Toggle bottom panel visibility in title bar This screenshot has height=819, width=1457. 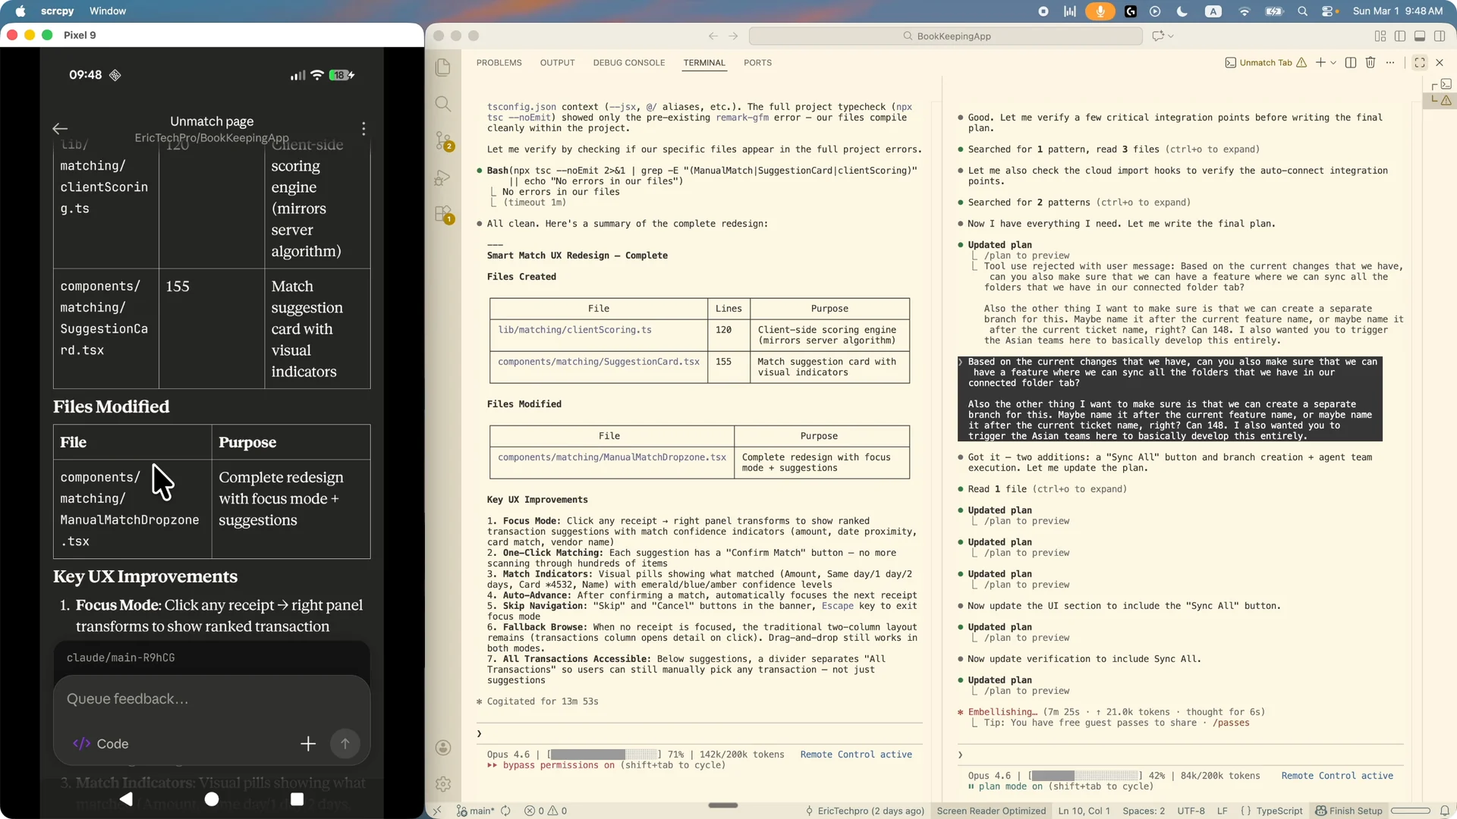[x=1420, y=36]
